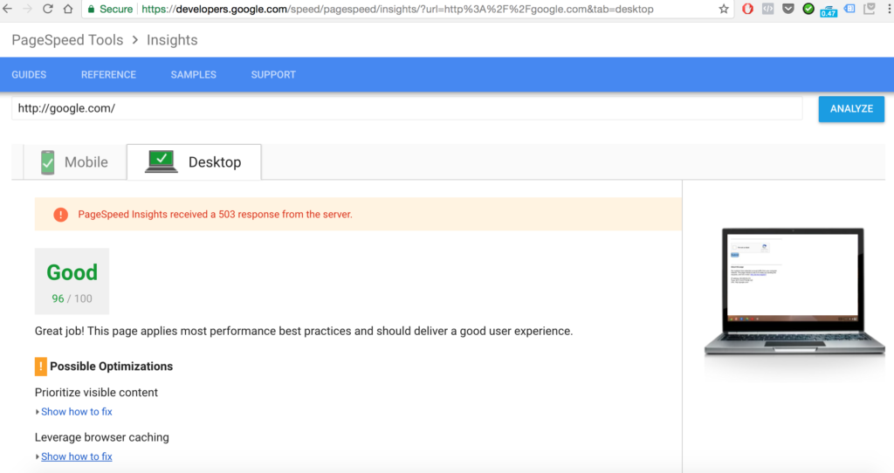894x473 pixels.
Task: Bookmark page with the star icon
Action: (724, 10)
